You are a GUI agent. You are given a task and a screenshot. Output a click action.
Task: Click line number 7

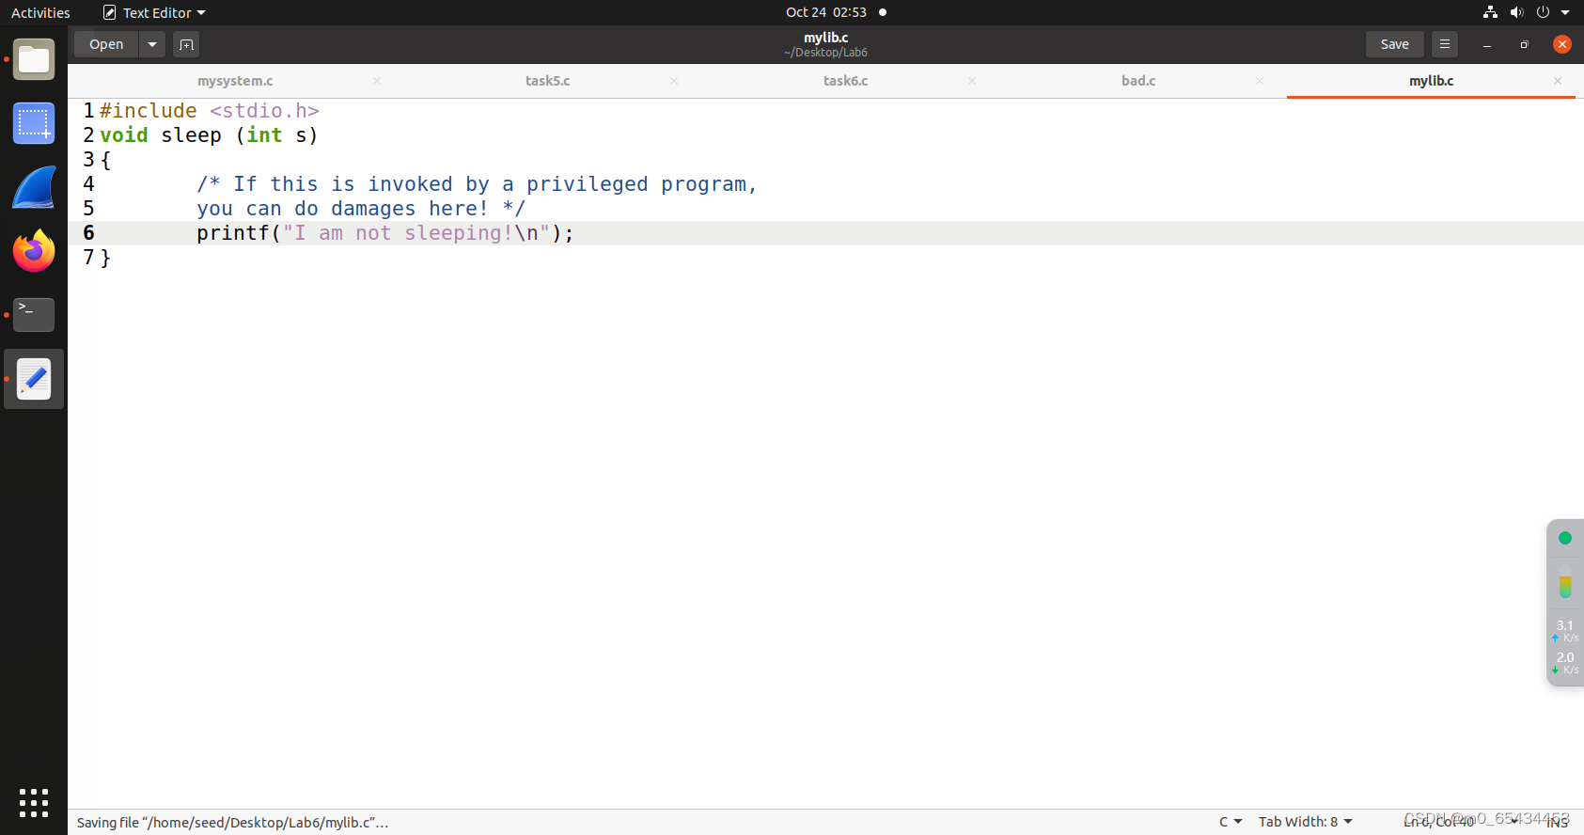pos(88,258)
